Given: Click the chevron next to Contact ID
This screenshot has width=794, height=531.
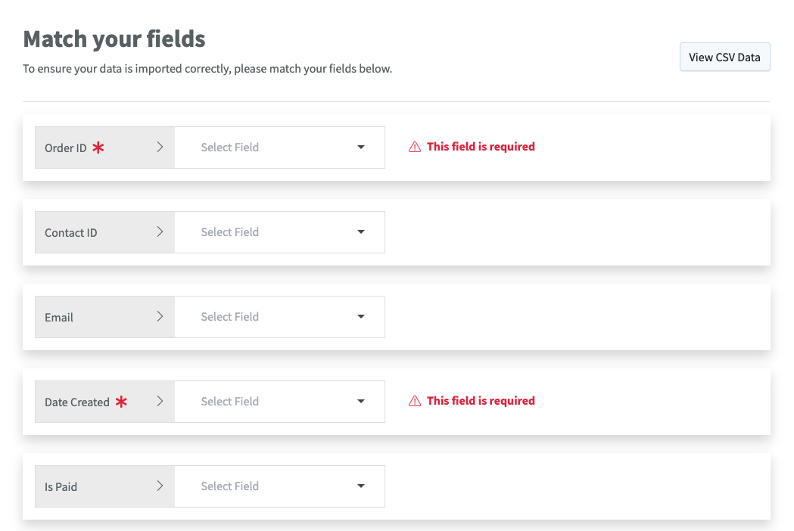Looking at the screenshot, I should point(160,232).
